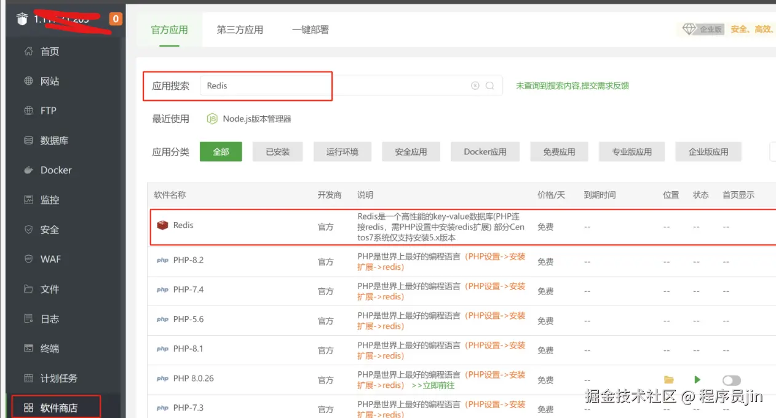Viewport: 776px width, 418px height.
Task: Open the >>立即前往 link
Action: pos(434,385)
